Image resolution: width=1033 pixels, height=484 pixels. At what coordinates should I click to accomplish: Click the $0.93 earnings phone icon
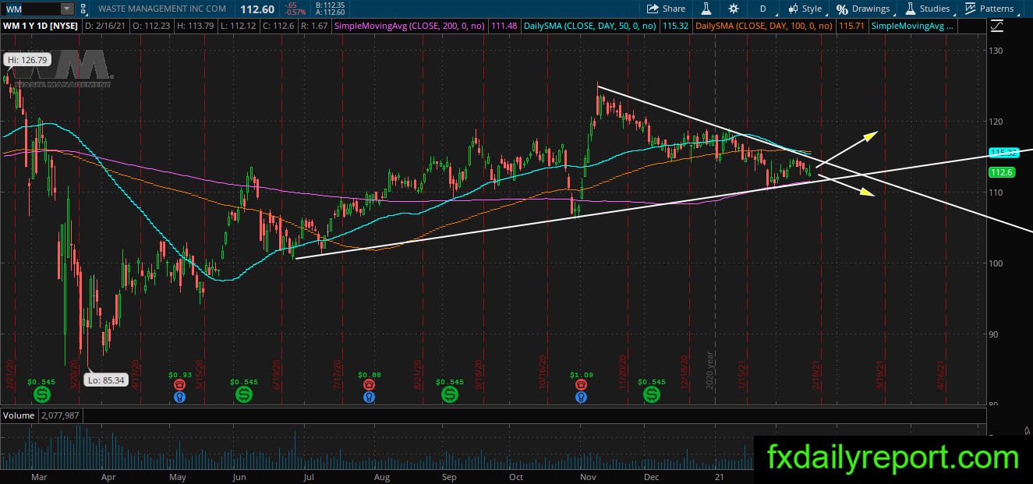point(179,384)
